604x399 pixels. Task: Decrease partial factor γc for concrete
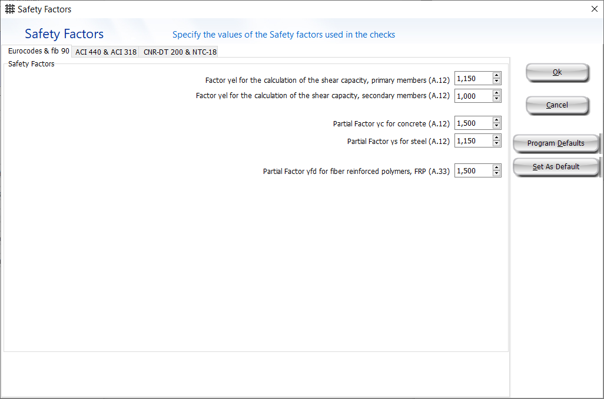click(496, 126)
